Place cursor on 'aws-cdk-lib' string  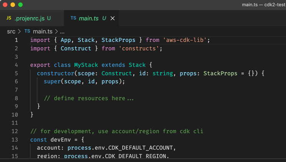click(x=185, y=40)
